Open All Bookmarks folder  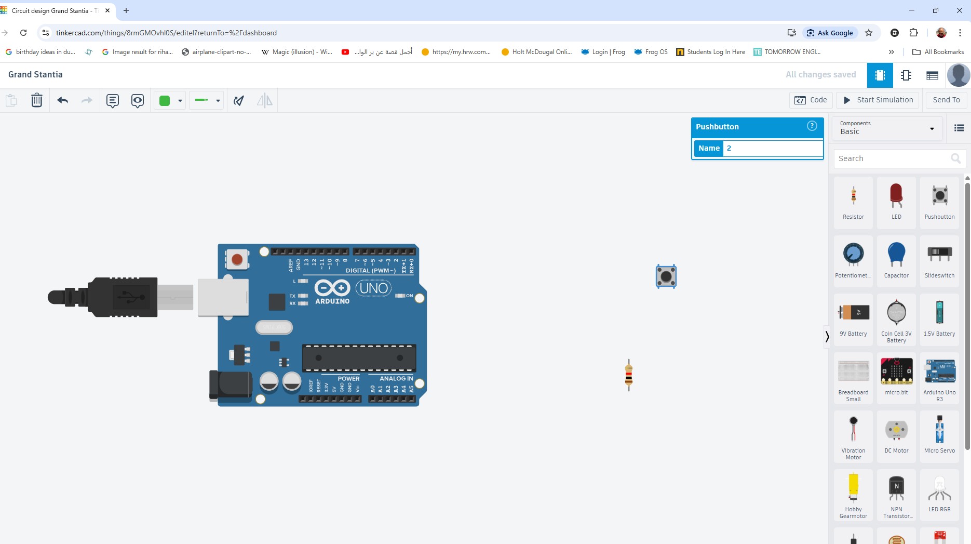coord(938,52)
